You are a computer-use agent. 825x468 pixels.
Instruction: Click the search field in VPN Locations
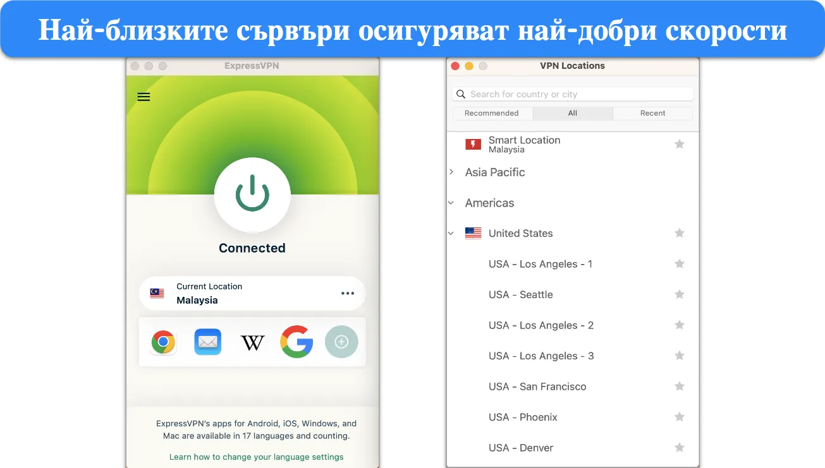(x=573, y=94)
